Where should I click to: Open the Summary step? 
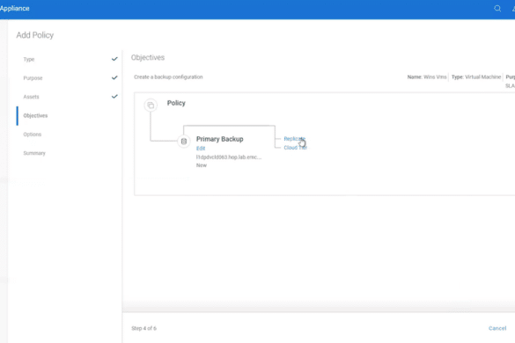pos(34,153)
